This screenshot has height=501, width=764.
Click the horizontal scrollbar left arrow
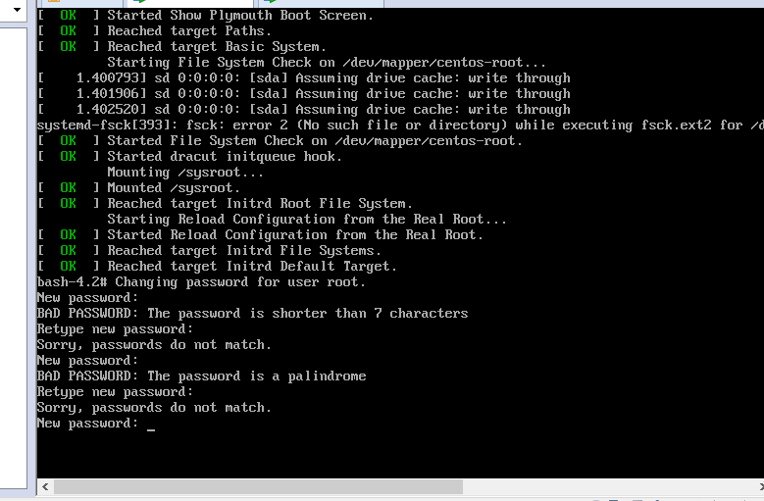[x=44, y=486]
